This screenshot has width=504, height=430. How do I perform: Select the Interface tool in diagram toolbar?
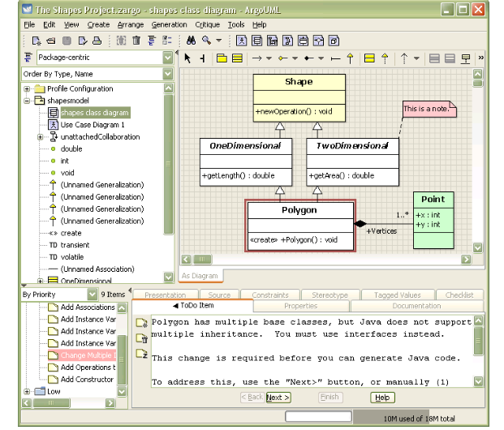(x=369, y=58)
